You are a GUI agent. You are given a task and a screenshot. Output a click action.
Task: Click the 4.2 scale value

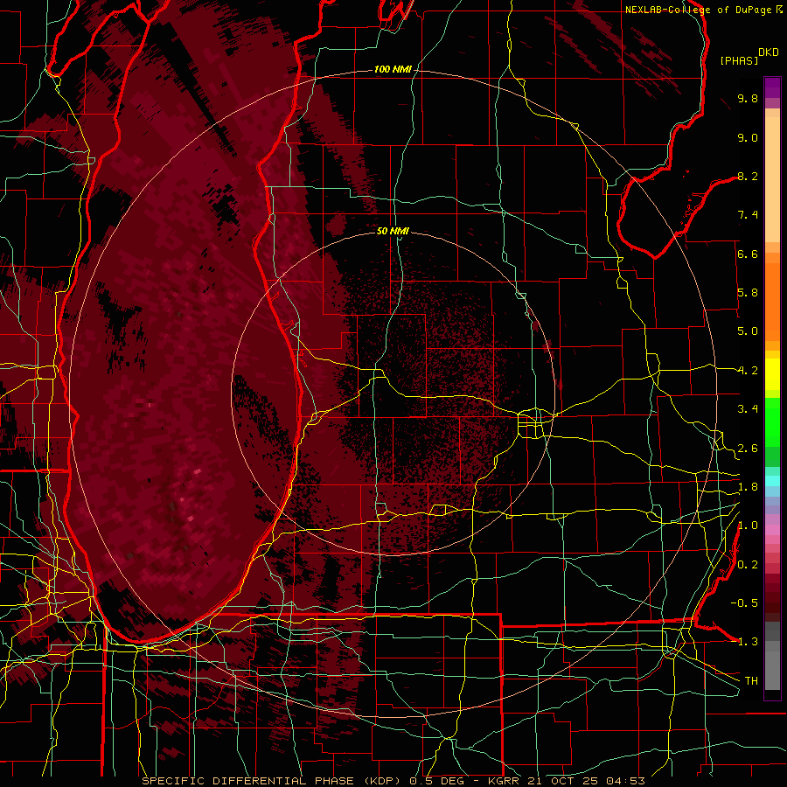(748, 371)
